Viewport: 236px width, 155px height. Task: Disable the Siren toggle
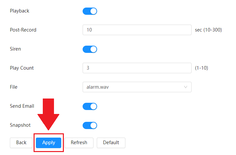pyautogui.click(x=90, y=49)
